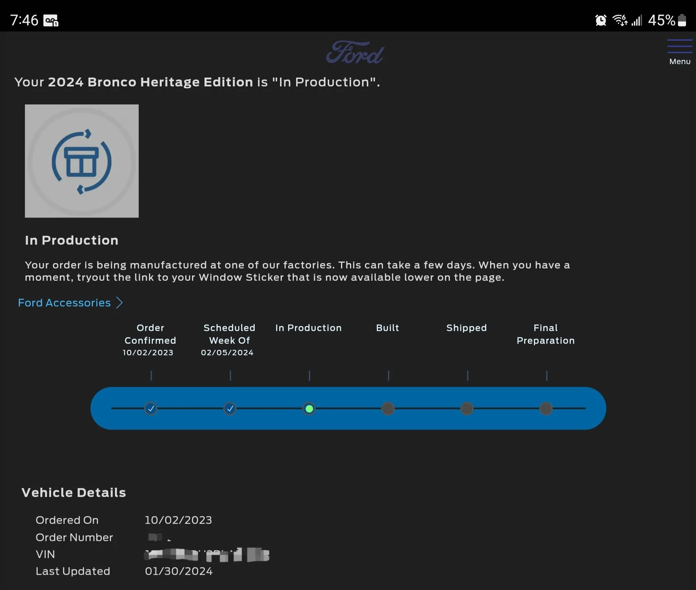This screenshot has height=590, width=696.
Task: Select the Order Confirmed checkmark step
Action: [x=151, y=408]
